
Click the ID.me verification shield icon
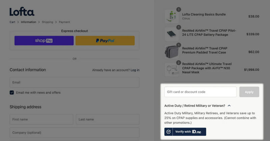click(168, 132)
